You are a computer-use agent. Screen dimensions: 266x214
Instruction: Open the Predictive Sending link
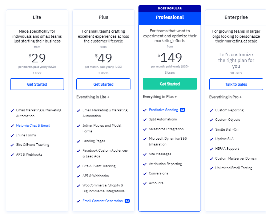point(163,110)
